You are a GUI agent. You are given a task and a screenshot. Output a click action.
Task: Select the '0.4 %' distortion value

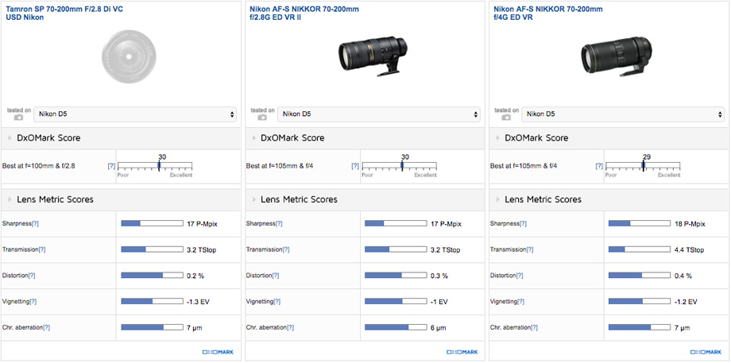click(x=683, y=276)
